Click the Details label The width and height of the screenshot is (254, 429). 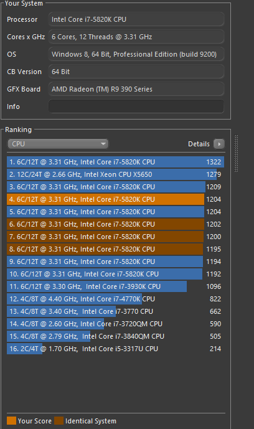tap(199, 144)
